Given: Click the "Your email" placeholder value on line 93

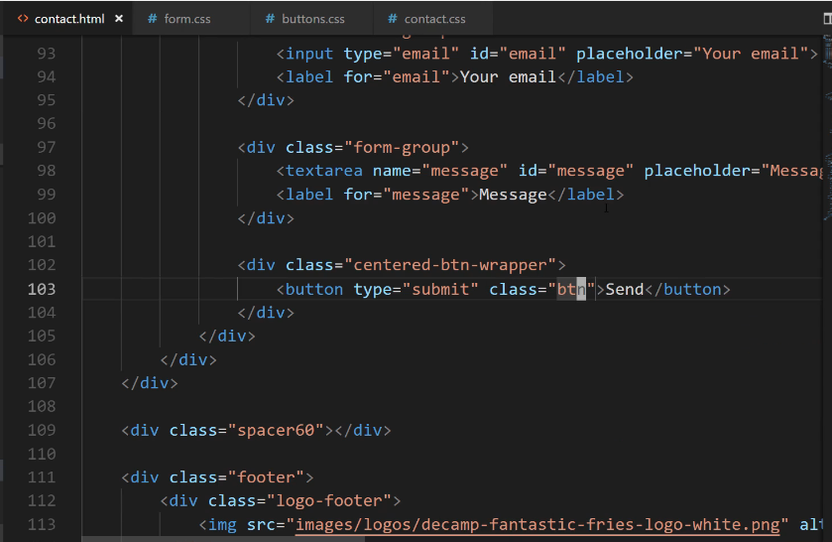Looking at the screenshot, I should [751, 54].
